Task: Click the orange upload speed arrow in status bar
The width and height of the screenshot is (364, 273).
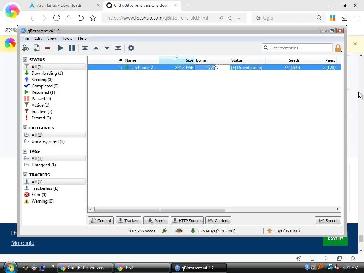Action: 269,231
